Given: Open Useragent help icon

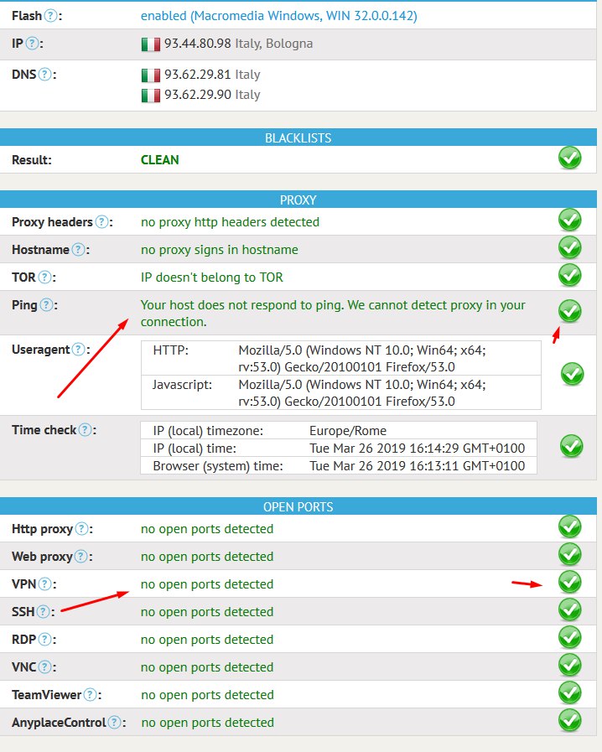Looking at the screenshot, I should (80, 350).
